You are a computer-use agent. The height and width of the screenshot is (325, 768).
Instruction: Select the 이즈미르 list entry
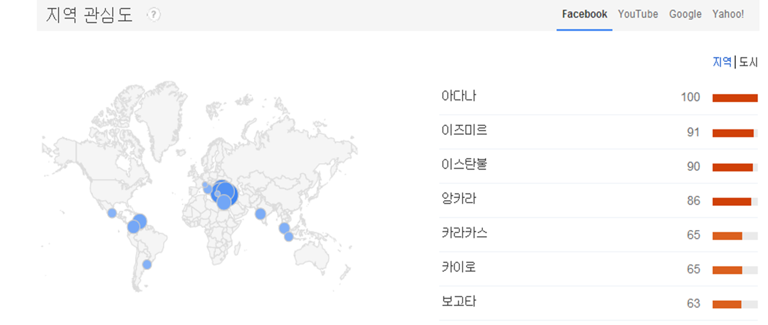click(x=464, y=131)
